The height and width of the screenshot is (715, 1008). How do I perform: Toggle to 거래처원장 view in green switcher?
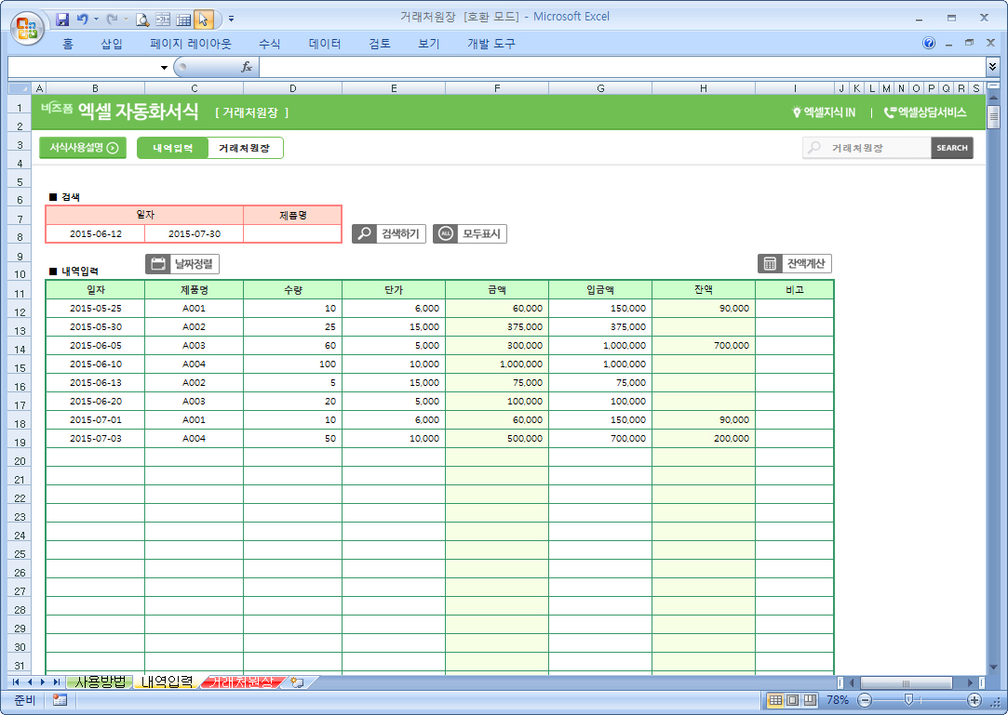click(x=244, y=148)
